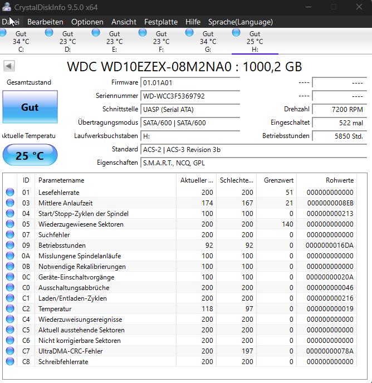Click the Eingeschaltet value 522 mal

(340, 123)
